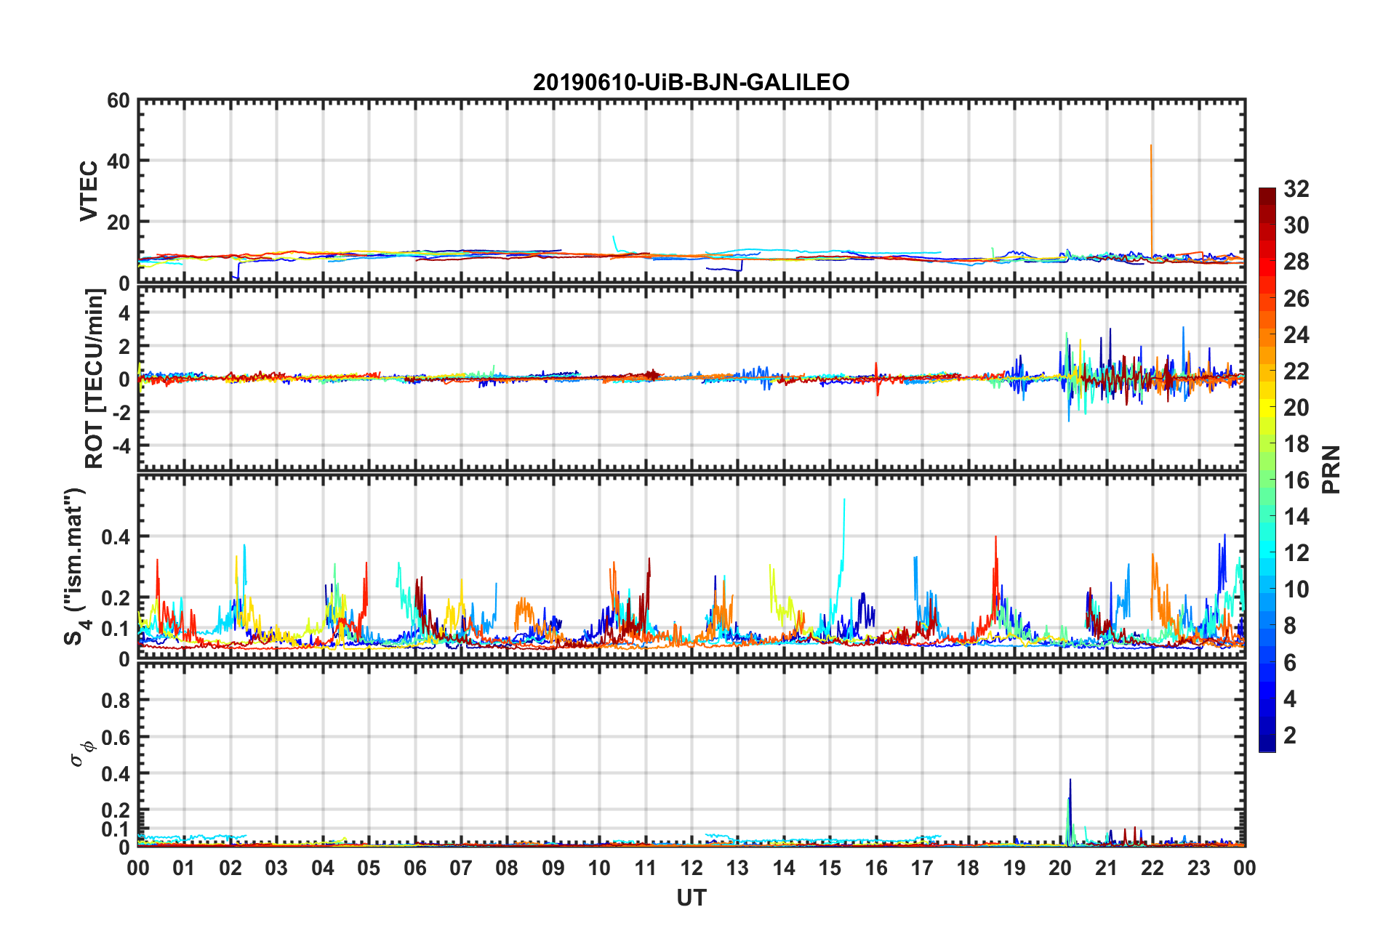Click the colorbar tick label 16
The image size is (1383, 939).
point(1296,480)
